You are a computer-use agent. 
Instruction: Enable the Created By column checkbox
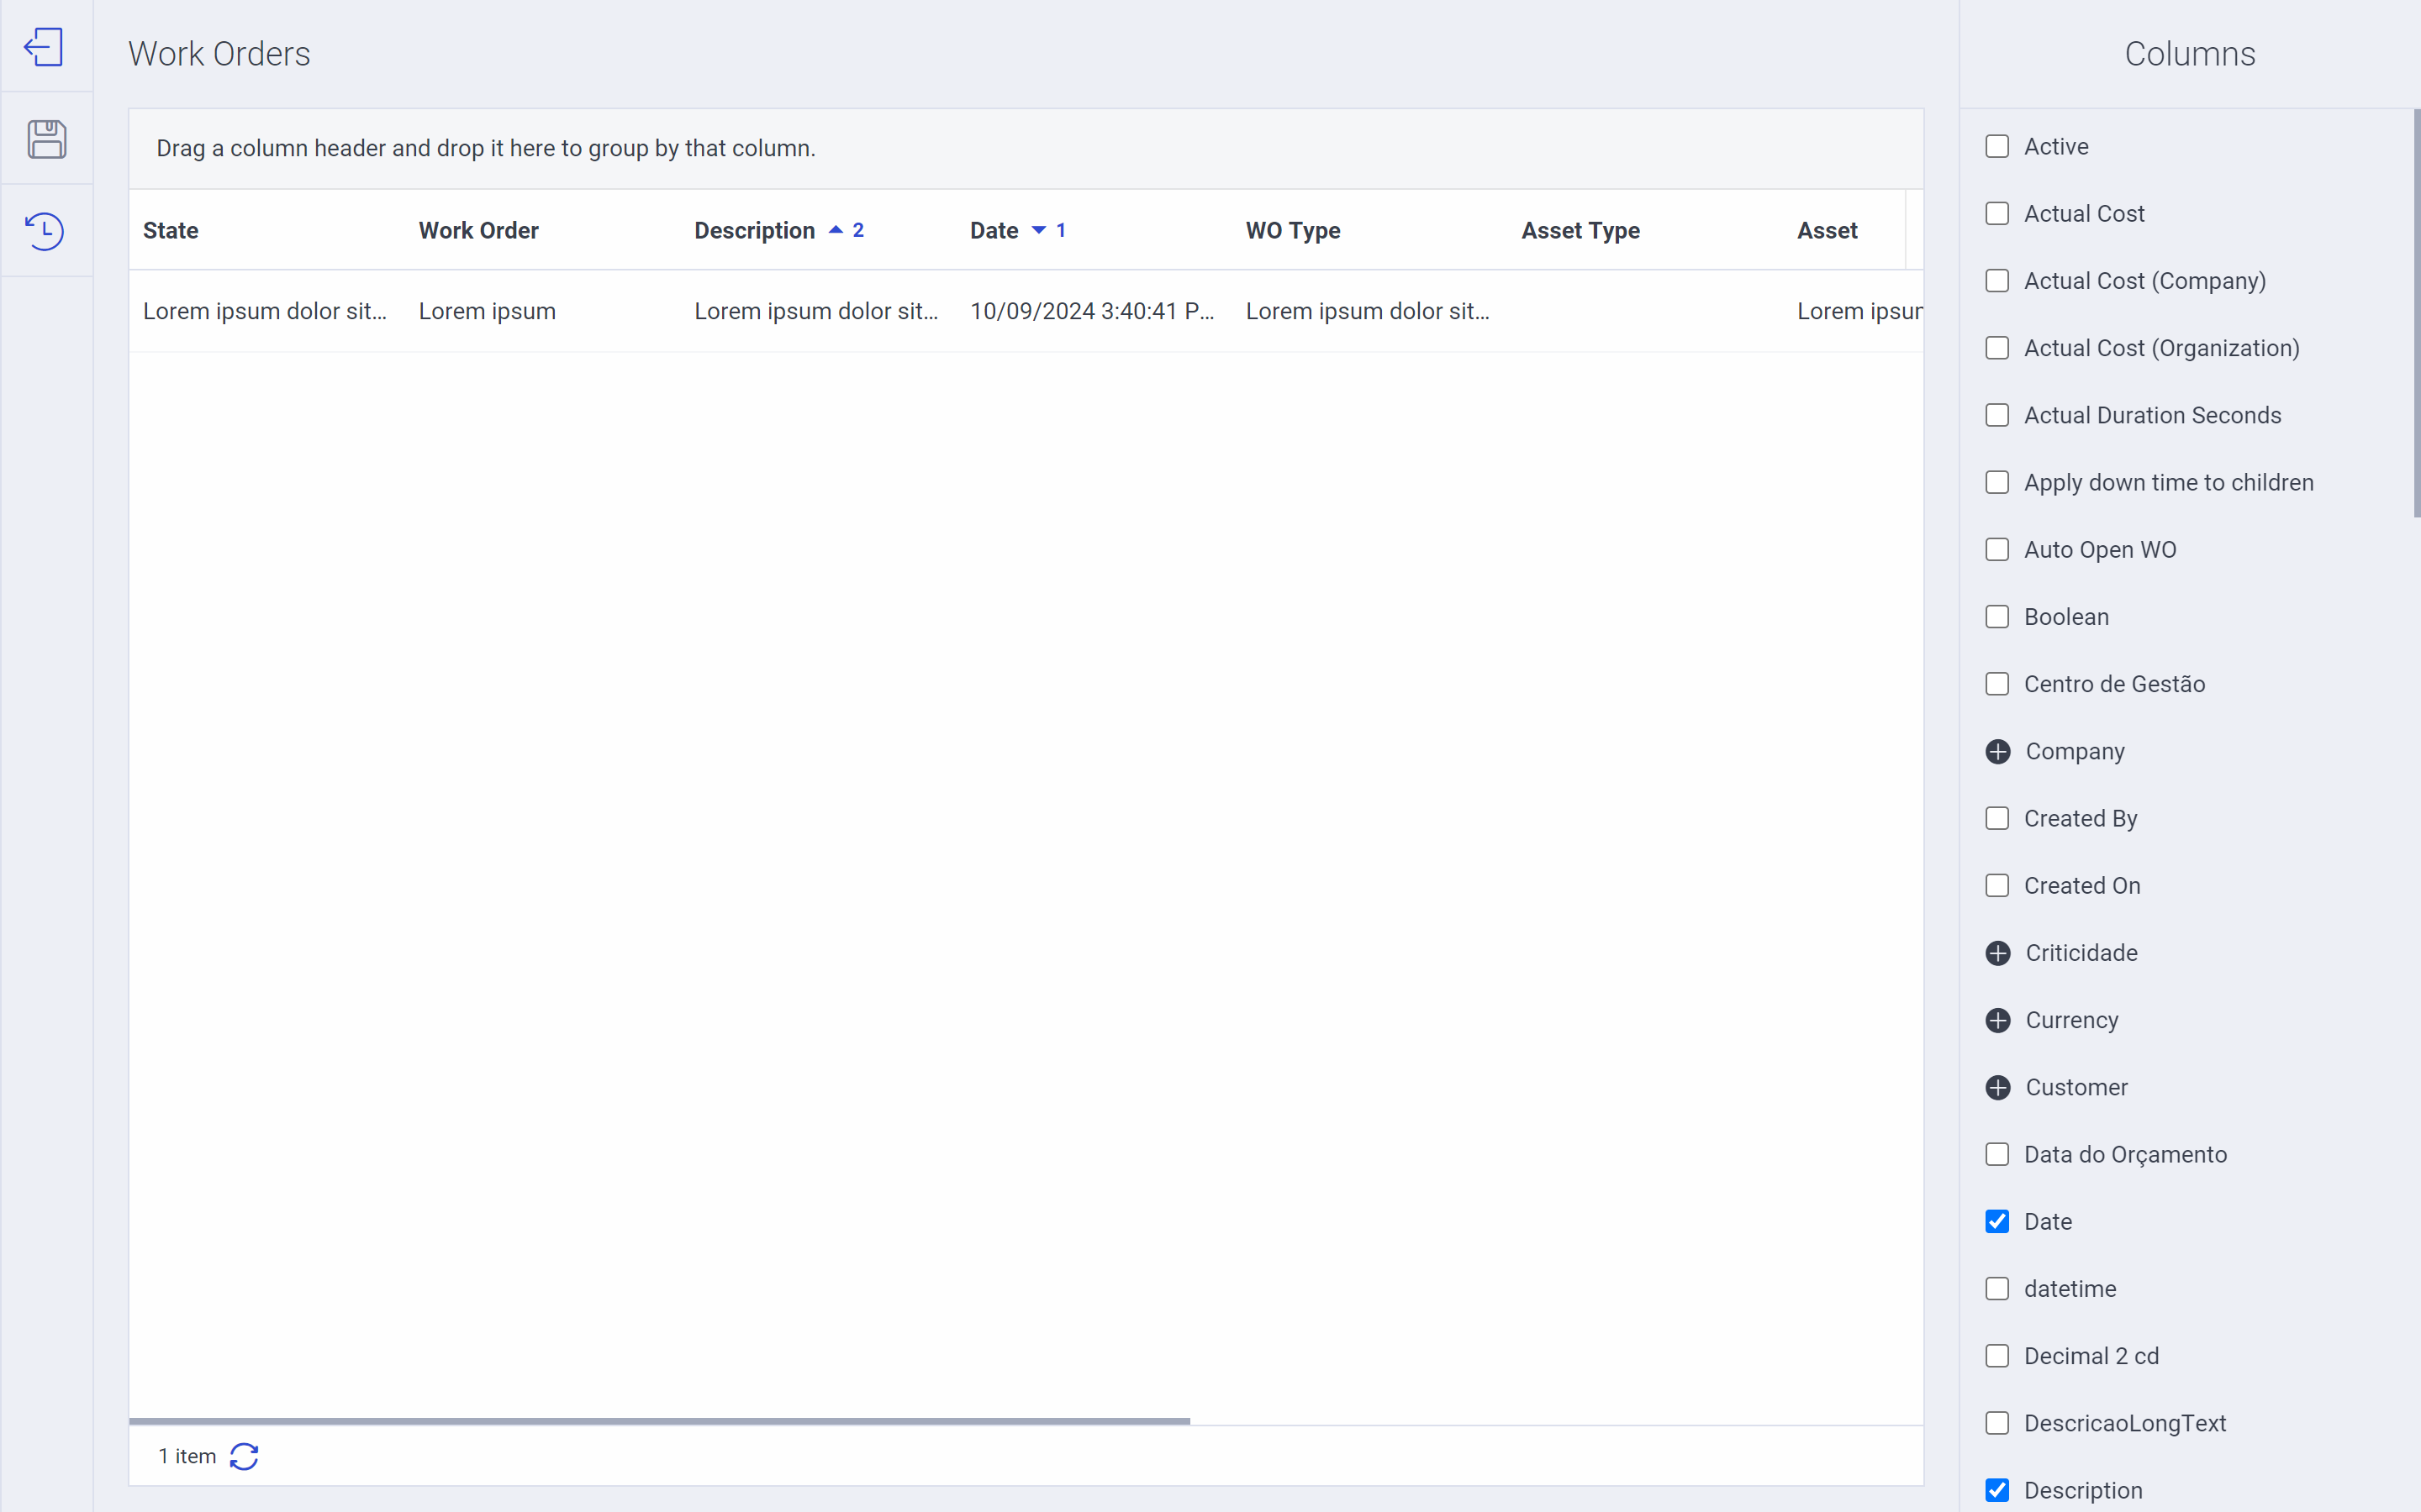1996,818
